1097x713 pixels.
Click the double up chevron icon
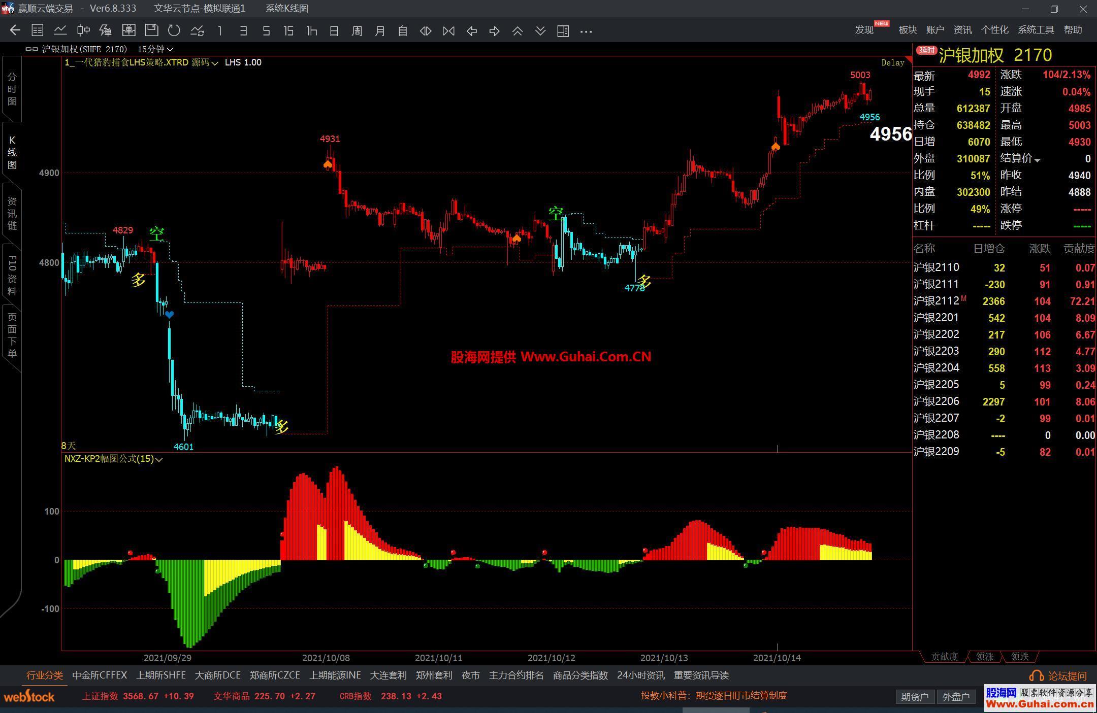point(518,31)
